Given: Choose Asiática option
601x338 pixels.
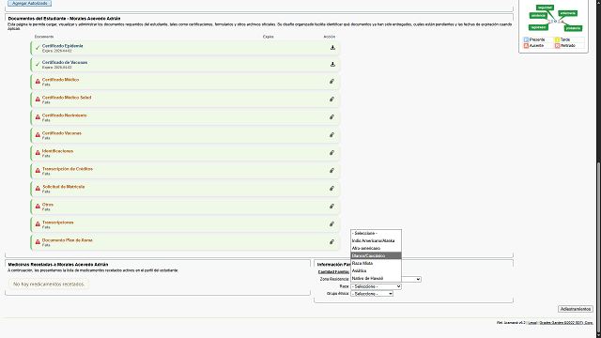Looking at the screenshot, I should 376,270.
